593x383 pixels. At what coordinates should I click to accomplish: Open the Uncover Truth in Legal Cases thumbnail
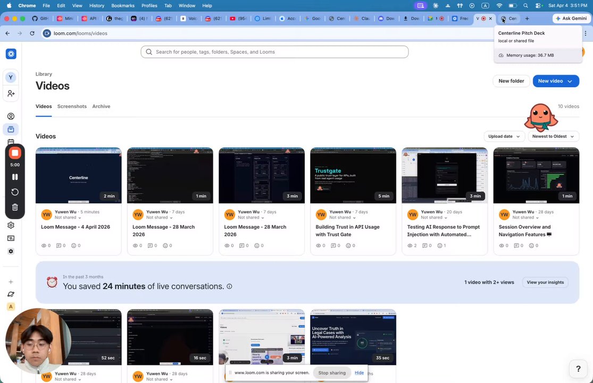[x=353, y=337]
